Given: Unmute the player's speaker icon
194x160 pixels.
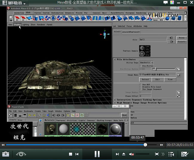Looking at the screenshot, I should click(131, 154).
